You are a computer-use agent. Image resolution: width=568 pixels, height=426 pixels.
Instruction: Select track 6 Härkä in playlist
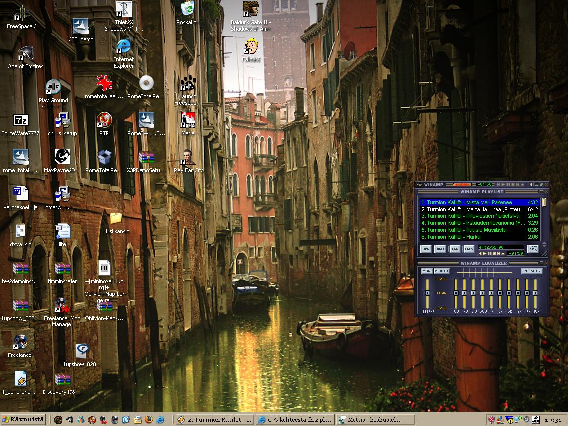coord(480,237)
